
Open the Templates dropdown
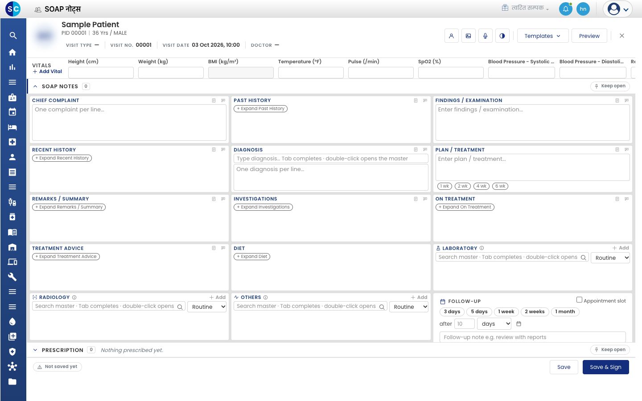point(543,36)
